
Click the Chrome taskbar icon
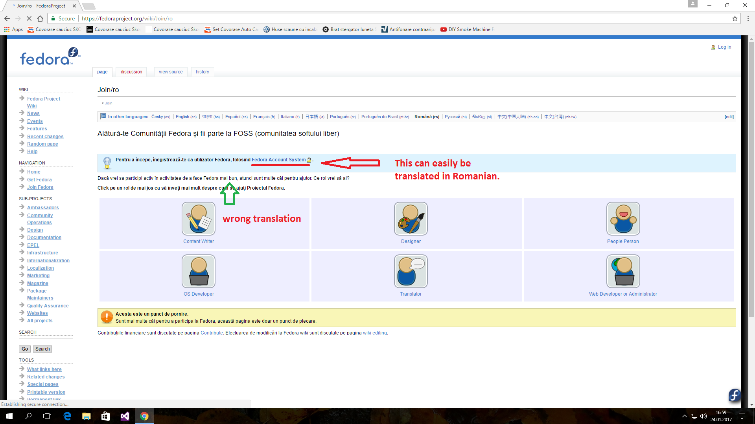[x=144, y=416]
